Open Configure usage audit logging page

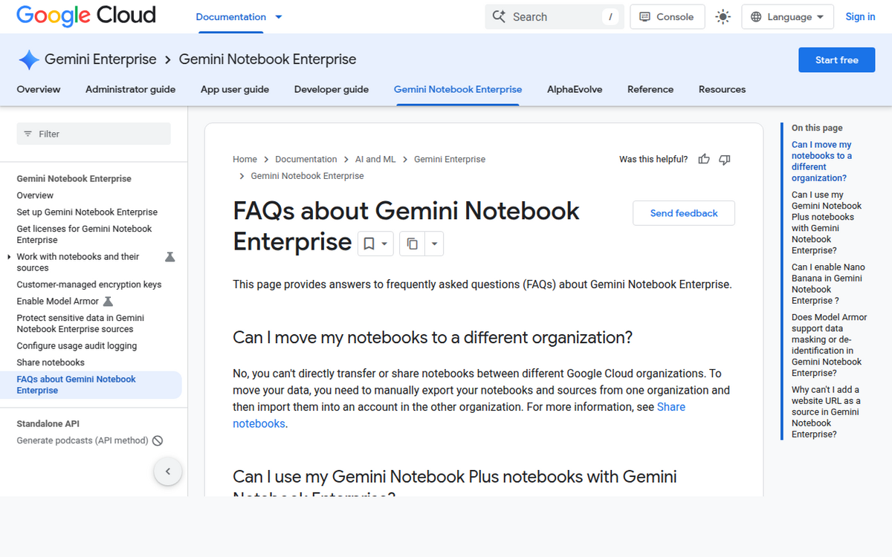77,346
